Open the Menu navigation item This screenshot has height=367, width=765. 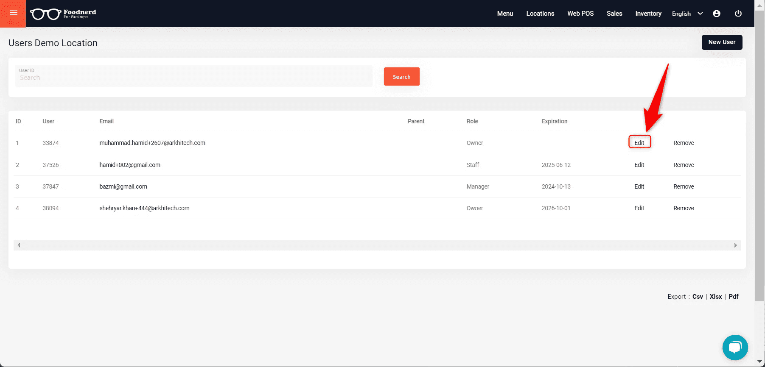[x=505, y=14]
